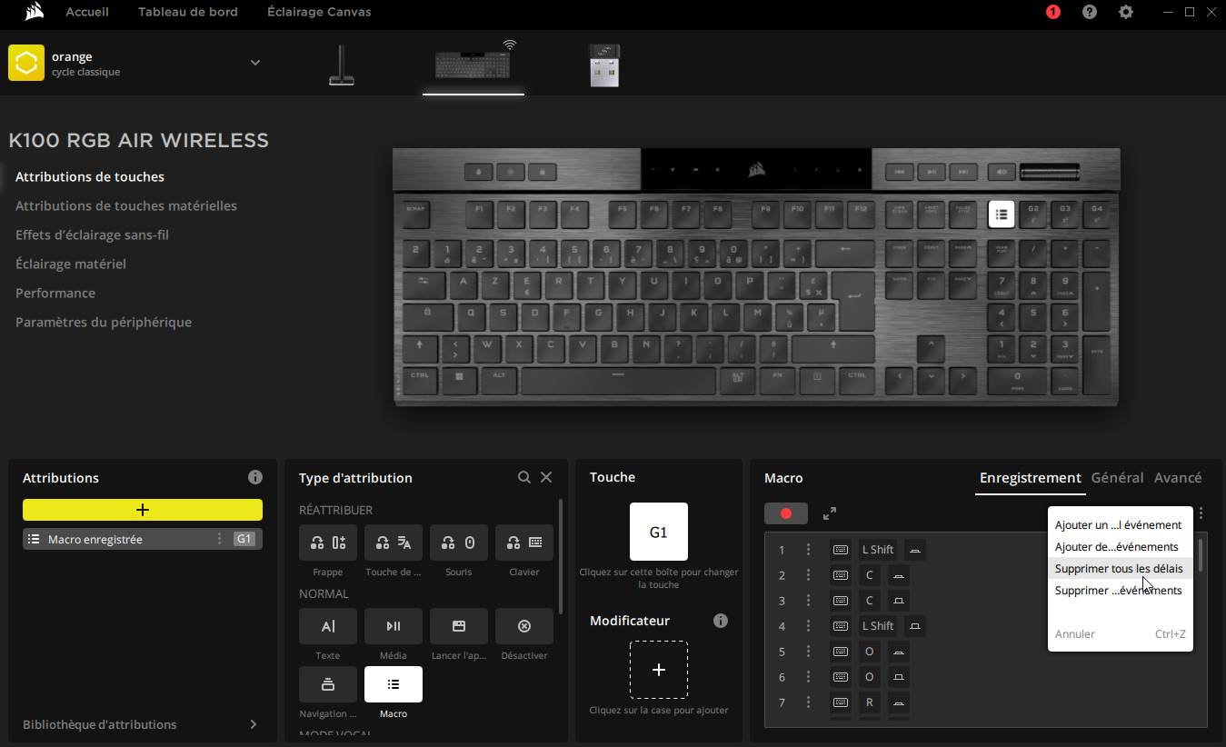Search attribution types with the magnifier icon
The height and width of the screenshot is (747, 1226).
click(x=524, y=477)
